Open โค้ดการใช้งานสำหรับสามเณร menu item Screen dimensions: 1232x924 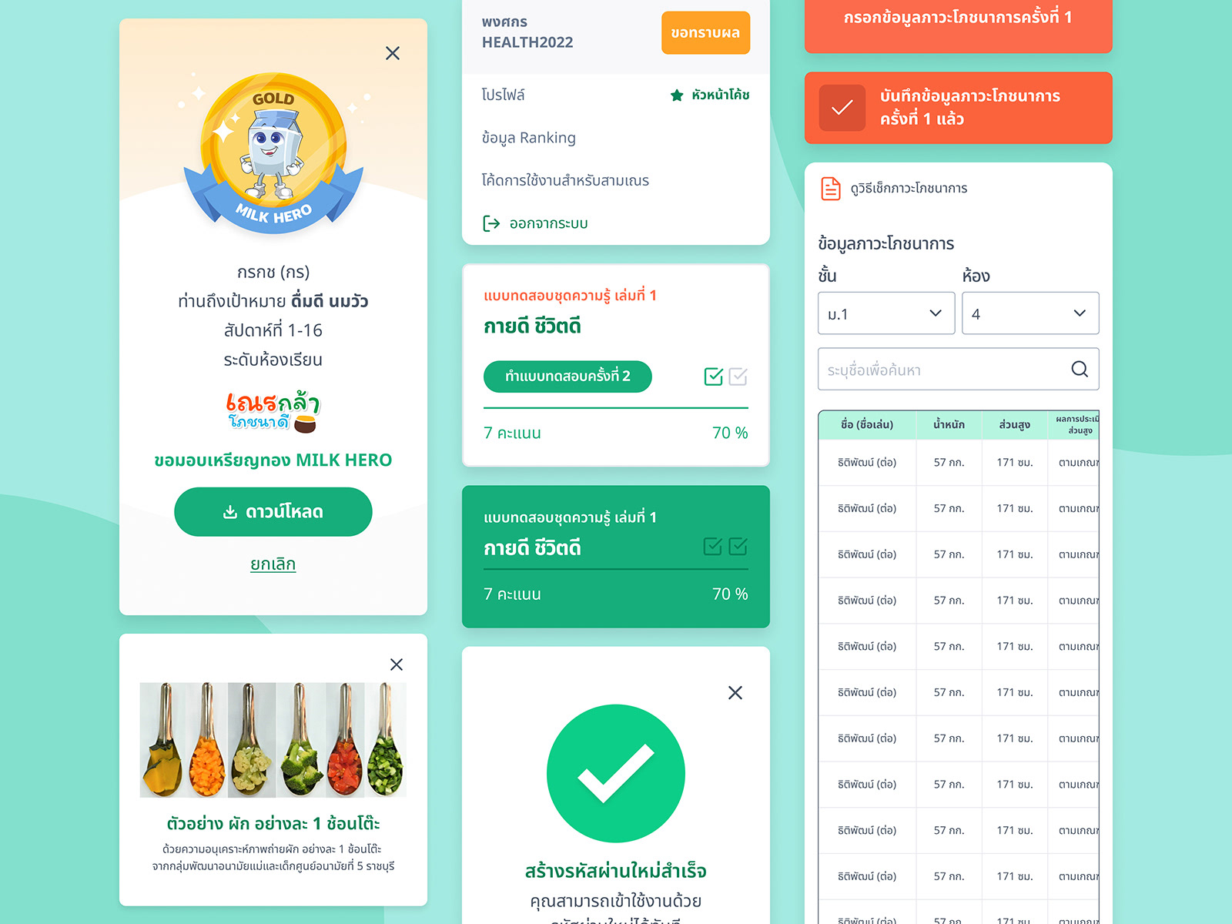tap(565, 180)
